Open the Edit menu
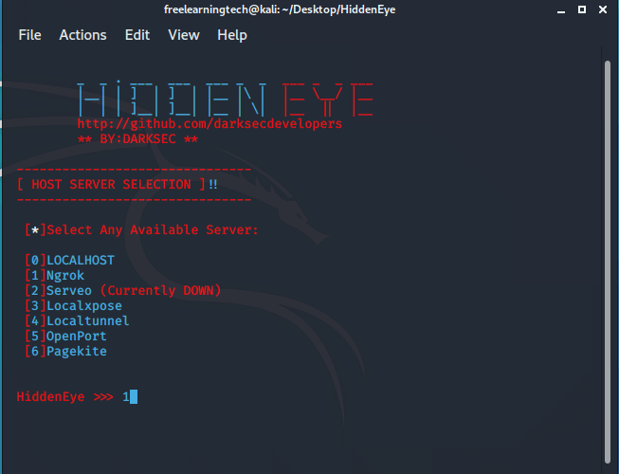Screen dimensions: 619x474 (x=137, y=35)
